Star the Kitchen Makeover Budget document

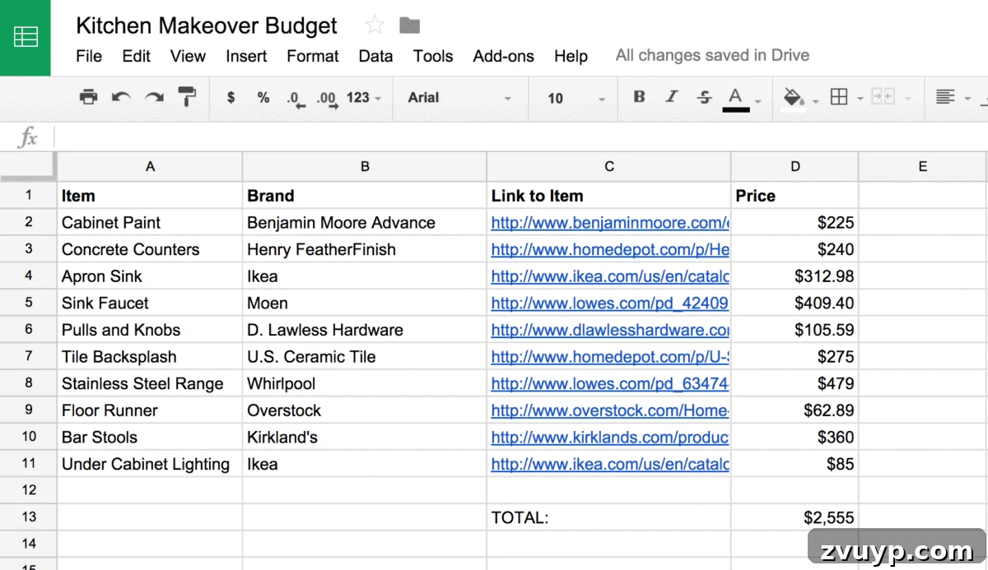[x=375, y=25]
